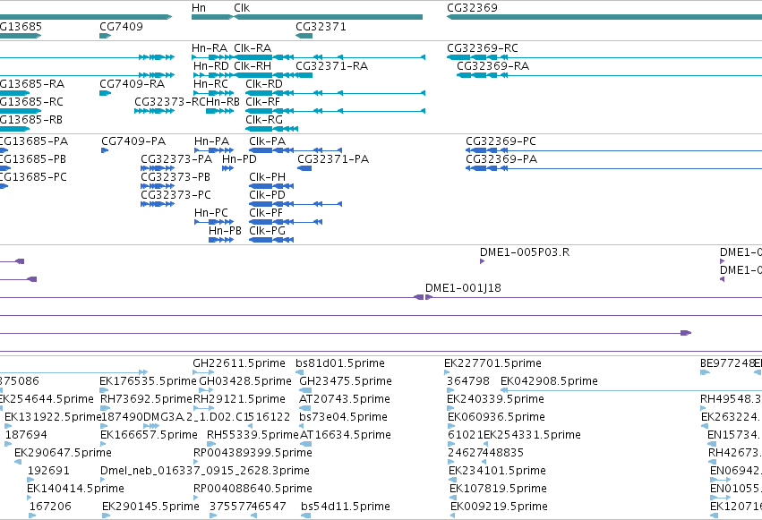Click the RP004088640.5prime EST label
Image resolution: width=762 pixels, height=520 pixels.
point(253,490)
